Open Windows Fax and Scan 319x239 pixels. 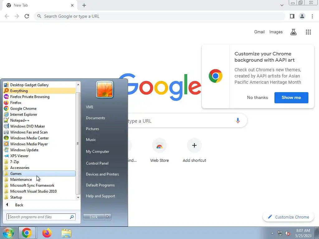(x=40, y=132)
